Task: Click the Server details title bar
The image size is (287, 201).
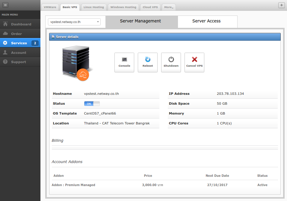Action: 164,36
